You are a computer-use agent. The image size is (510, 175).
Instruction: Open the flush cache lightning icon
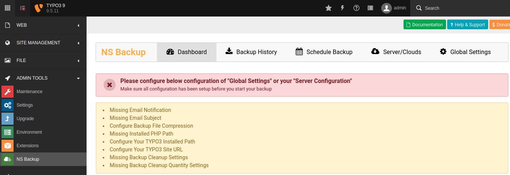tap(343, 8)
